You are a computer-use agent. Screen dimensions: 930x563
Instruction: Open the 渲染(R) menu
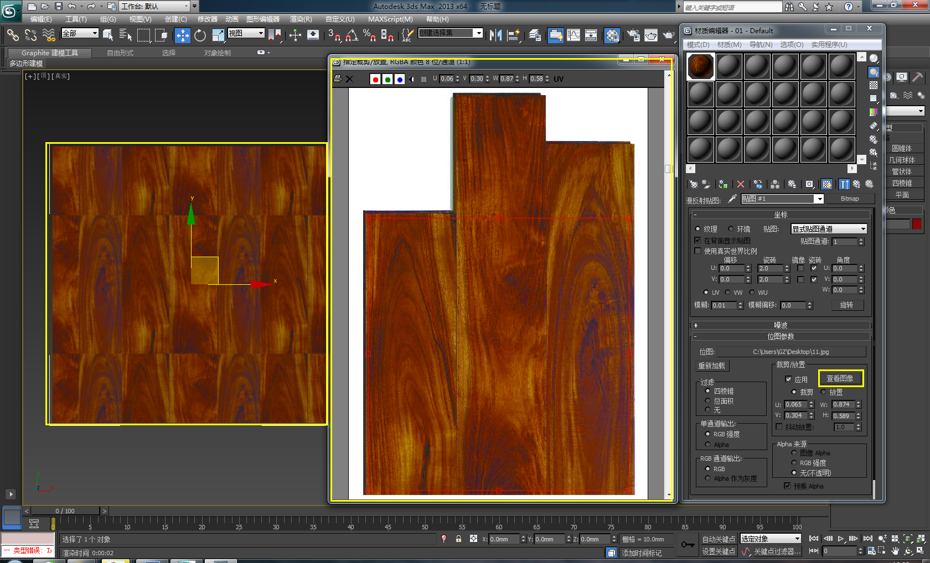click(301, 19)
